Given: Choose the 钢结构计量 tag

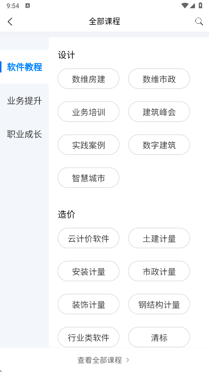Looking at the screenshot, I should (159, 304).
